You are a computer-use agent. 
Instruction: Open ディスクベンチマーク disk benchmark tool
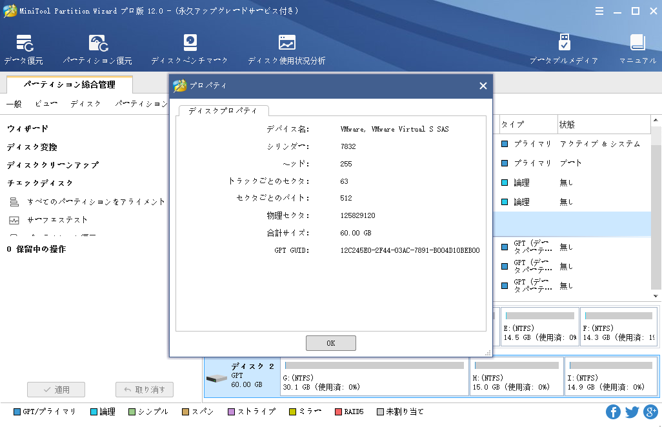click(190, 50)
